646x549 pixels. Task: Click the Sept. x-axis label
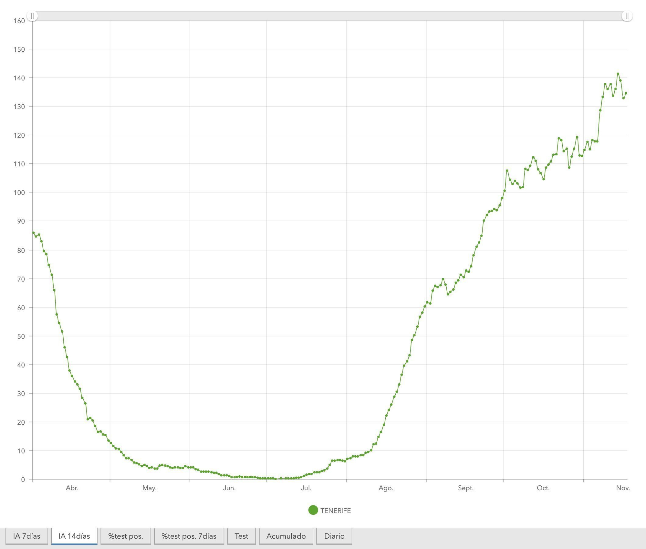point(465,488)
